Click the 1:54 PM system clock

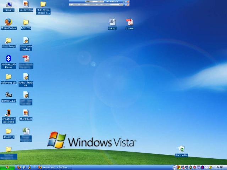219,167
